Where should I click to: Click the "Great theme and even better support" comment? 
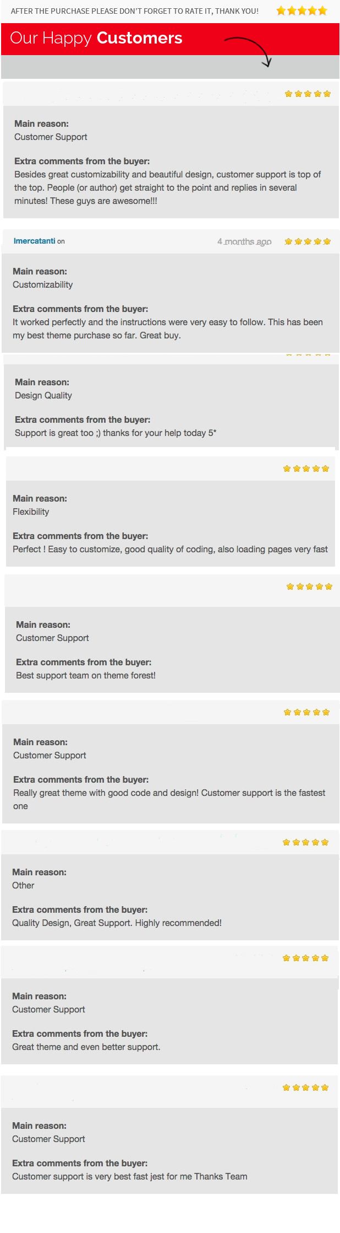click(x=86, y=1047)
